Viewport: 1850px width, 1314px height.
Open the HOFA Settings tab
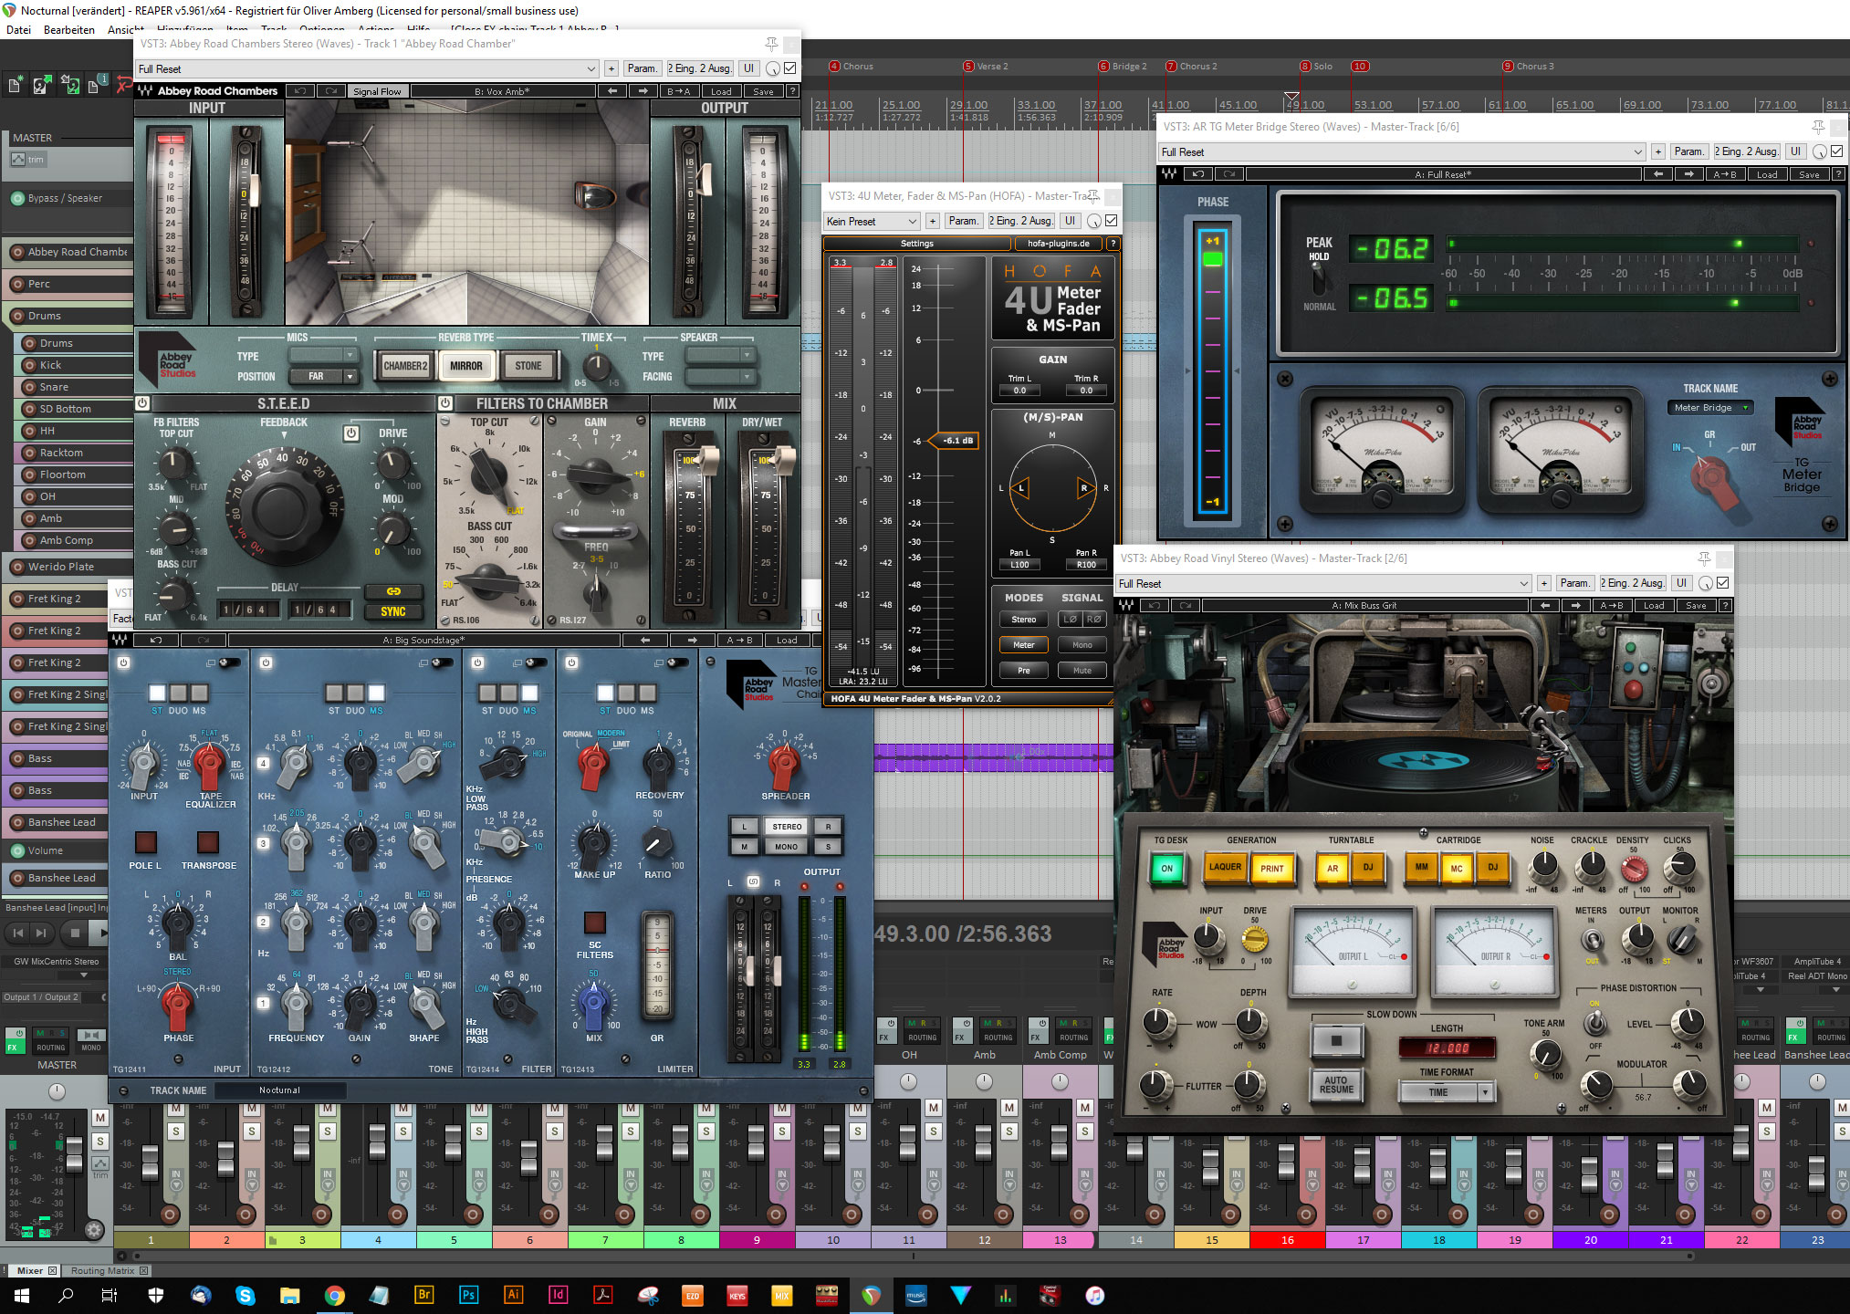coord(917,244)
